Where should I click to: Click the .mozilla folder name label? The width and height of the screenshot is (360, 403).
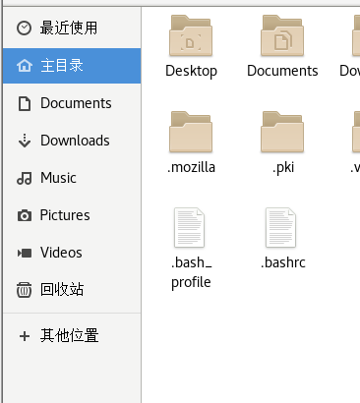point(191,167)
